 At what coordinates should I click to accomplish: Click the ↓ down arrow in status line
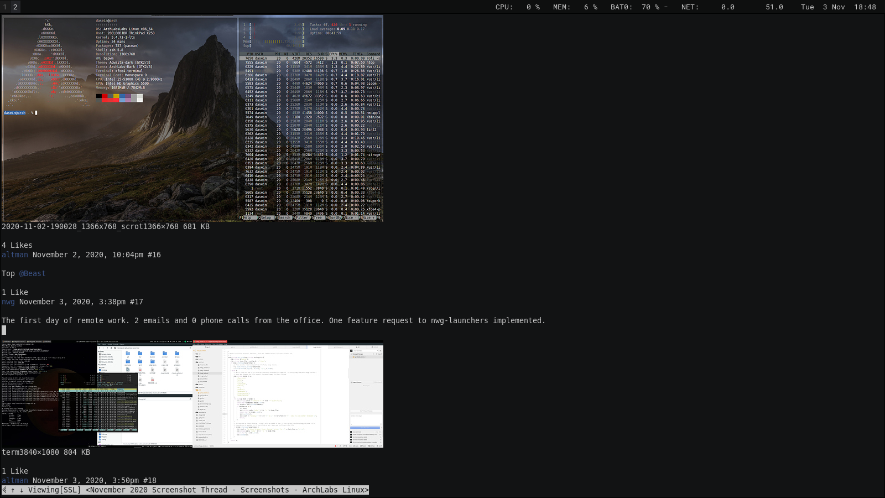pyautogui.click(x=22, y=490)
